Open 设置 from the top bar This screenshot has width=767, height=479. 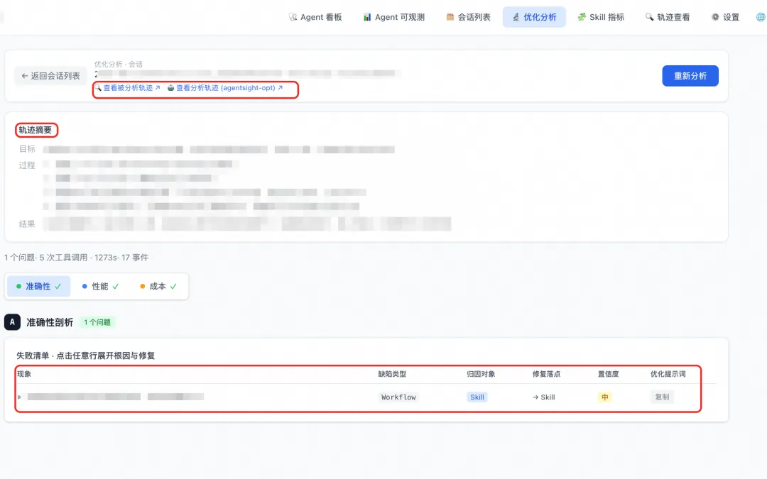[725, 17]
